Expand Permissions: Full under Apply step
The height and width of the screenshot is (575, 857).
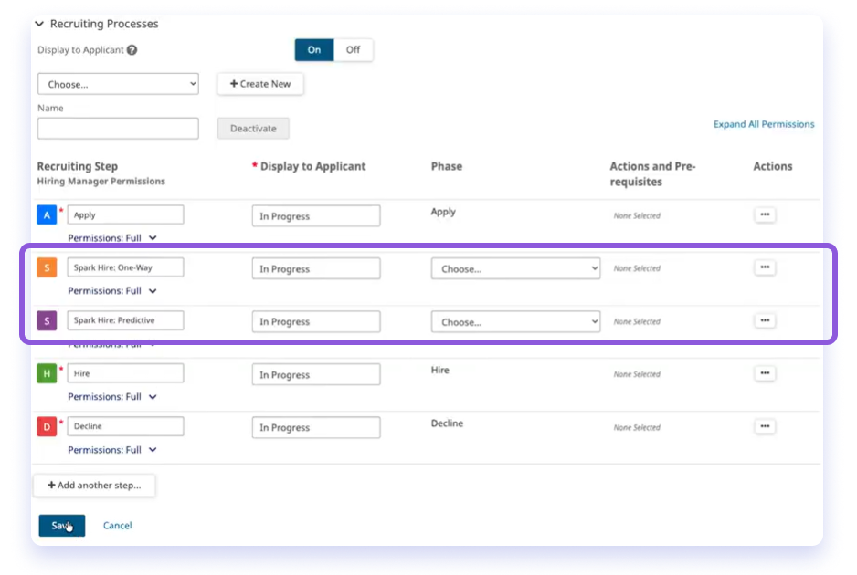tap(113, 237)
